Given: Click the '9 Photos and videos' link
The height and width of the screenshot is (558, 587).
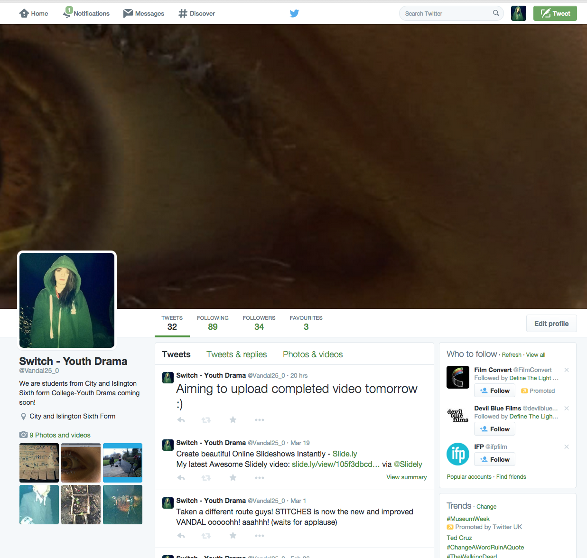Looking at the screenshot, I should [60, 435].
